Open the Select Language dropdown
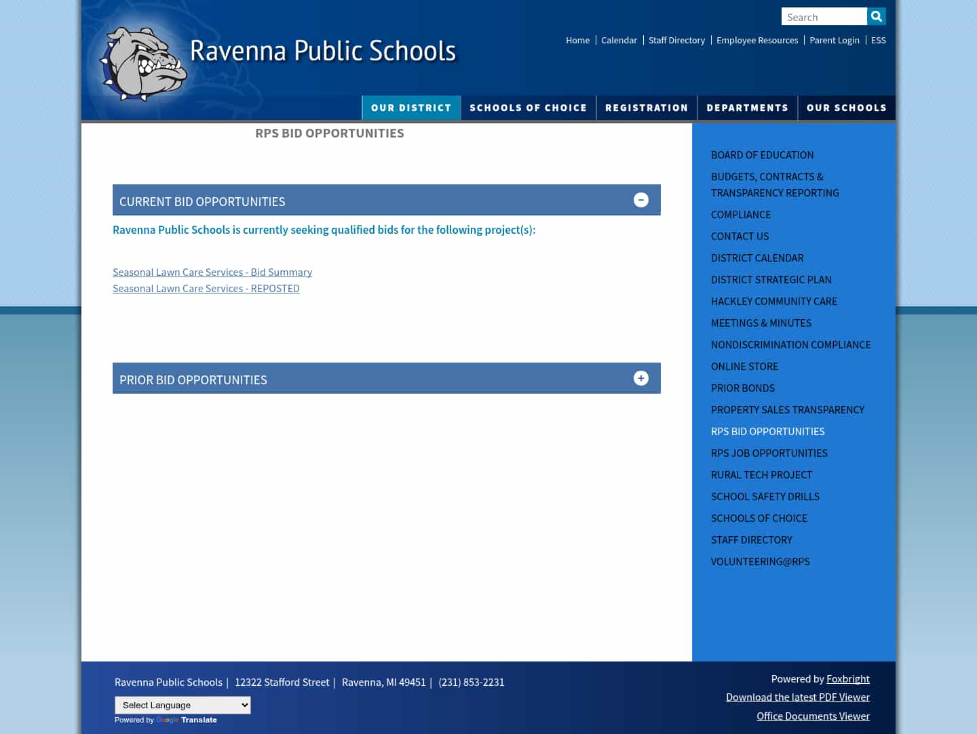The height and width of the screenshot is (734, 977). pyautogui.click(x=183, y=705)
